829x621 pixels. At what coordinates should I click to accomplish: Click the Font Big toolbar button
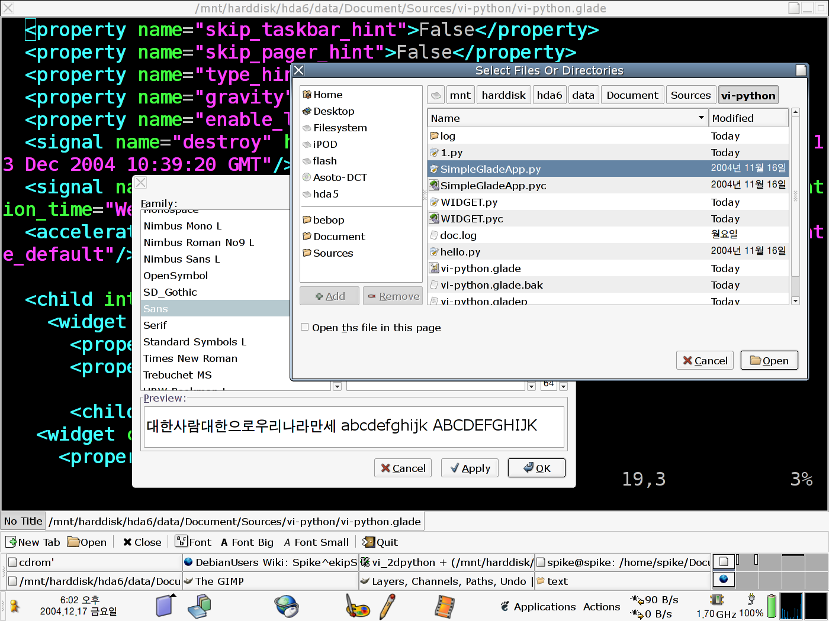[247, 542]
